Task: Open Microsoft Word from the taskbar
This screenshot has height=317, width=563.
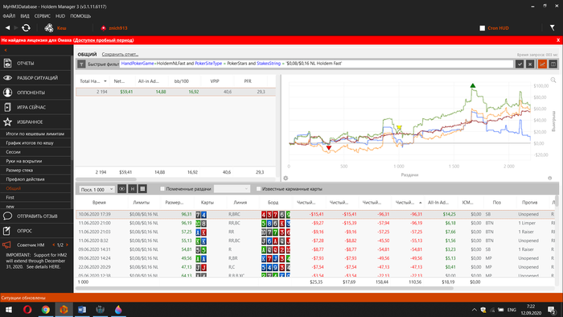Action: 82,310
